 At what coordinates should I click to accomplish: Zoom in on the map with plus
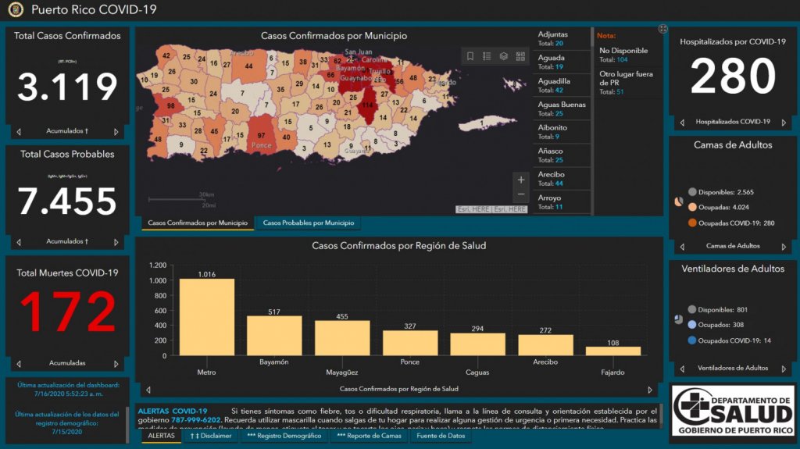point(521,180)
